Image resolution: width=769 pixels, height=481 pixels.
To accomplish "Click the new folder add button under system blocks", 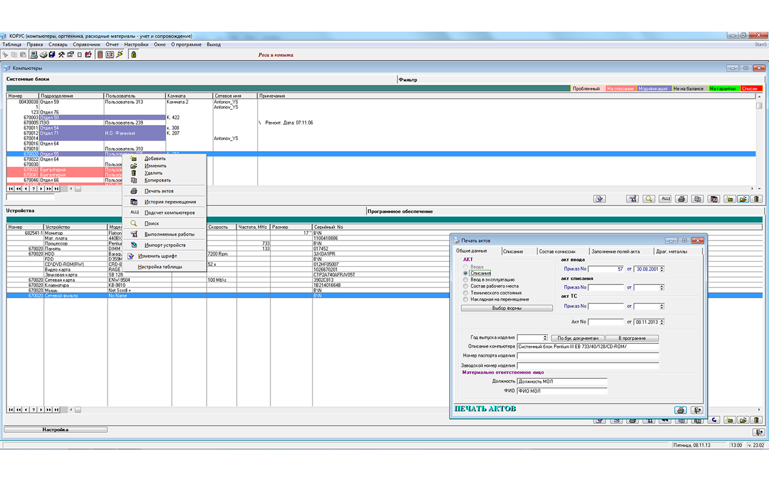I will [x=729, y=198].
